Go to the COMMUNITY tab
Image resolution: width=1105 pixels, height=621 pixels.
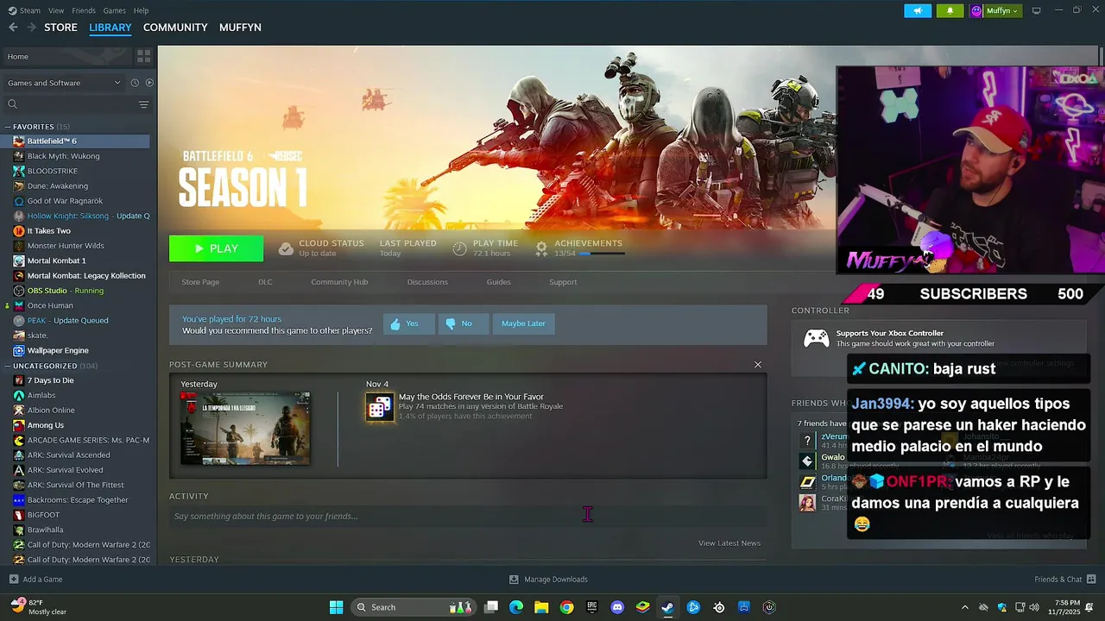tap(175, 28)
